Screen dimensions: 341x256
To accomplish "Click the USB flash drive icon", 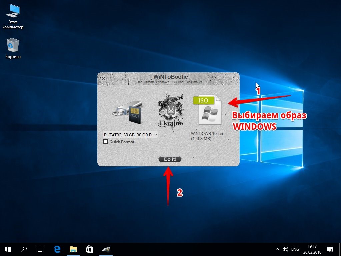I will 128,112.
